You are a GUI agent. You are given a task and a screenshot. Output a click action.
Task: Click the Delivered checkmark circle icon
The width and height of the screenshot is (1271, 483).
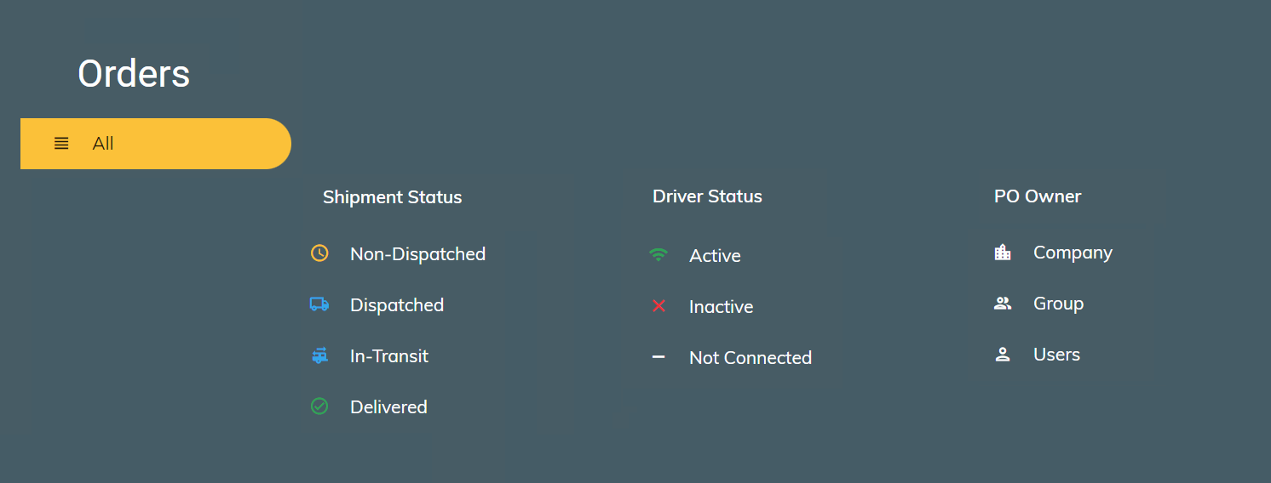[x=319, y=406]
